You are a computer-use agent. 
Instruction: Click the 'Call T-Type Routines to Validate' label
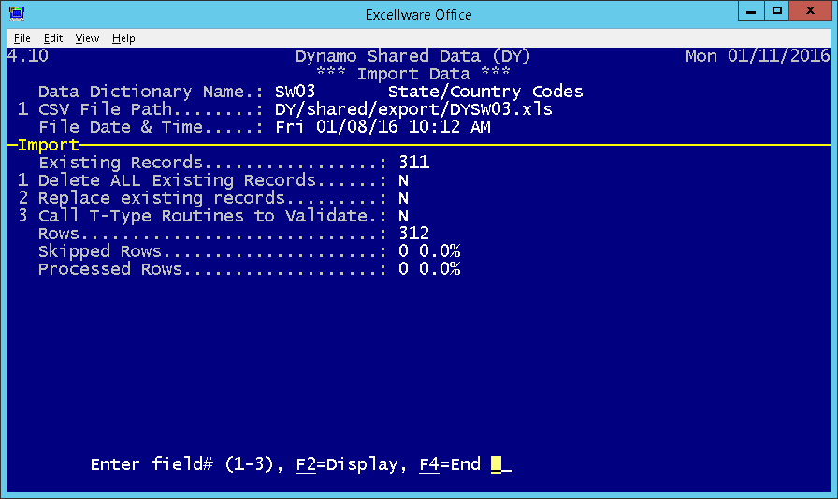click(x=203, y=216)
